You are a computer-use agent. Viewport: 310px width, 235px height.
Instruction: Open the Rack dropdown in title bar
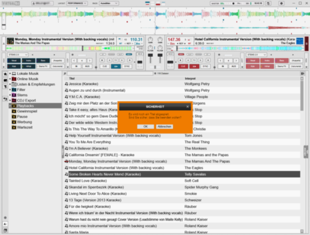coord(109,3)
